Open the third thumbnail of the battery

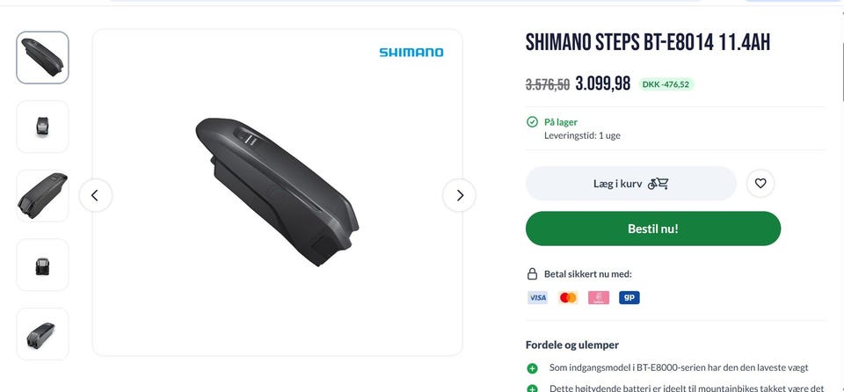[x=42, y=195]
